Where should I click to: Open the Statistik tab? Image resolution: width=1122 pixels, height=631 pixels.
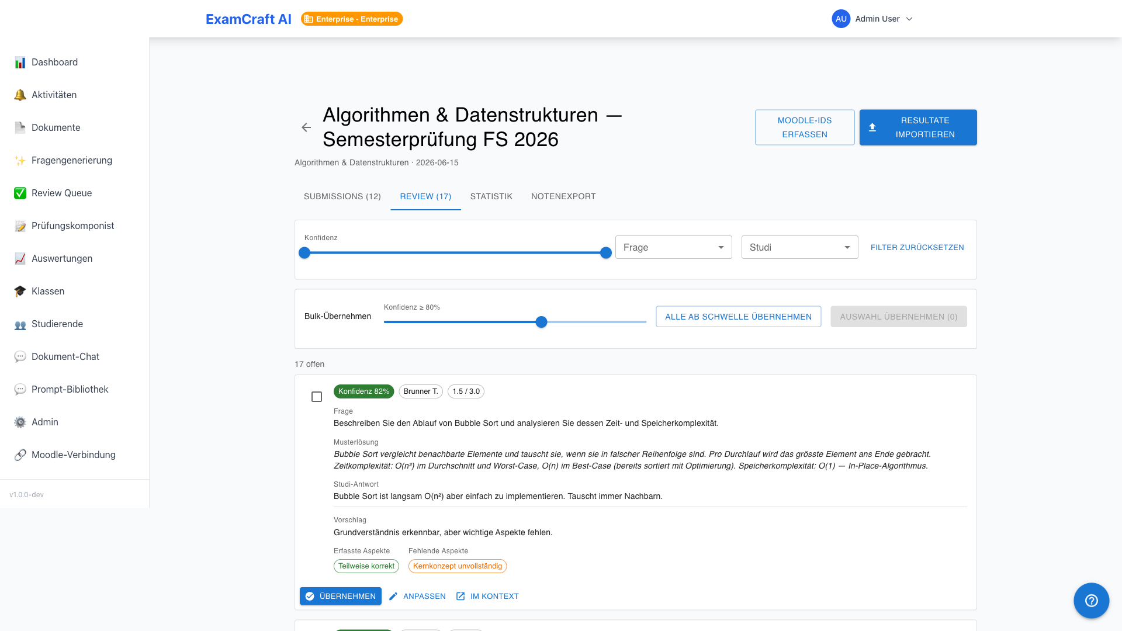491,196
